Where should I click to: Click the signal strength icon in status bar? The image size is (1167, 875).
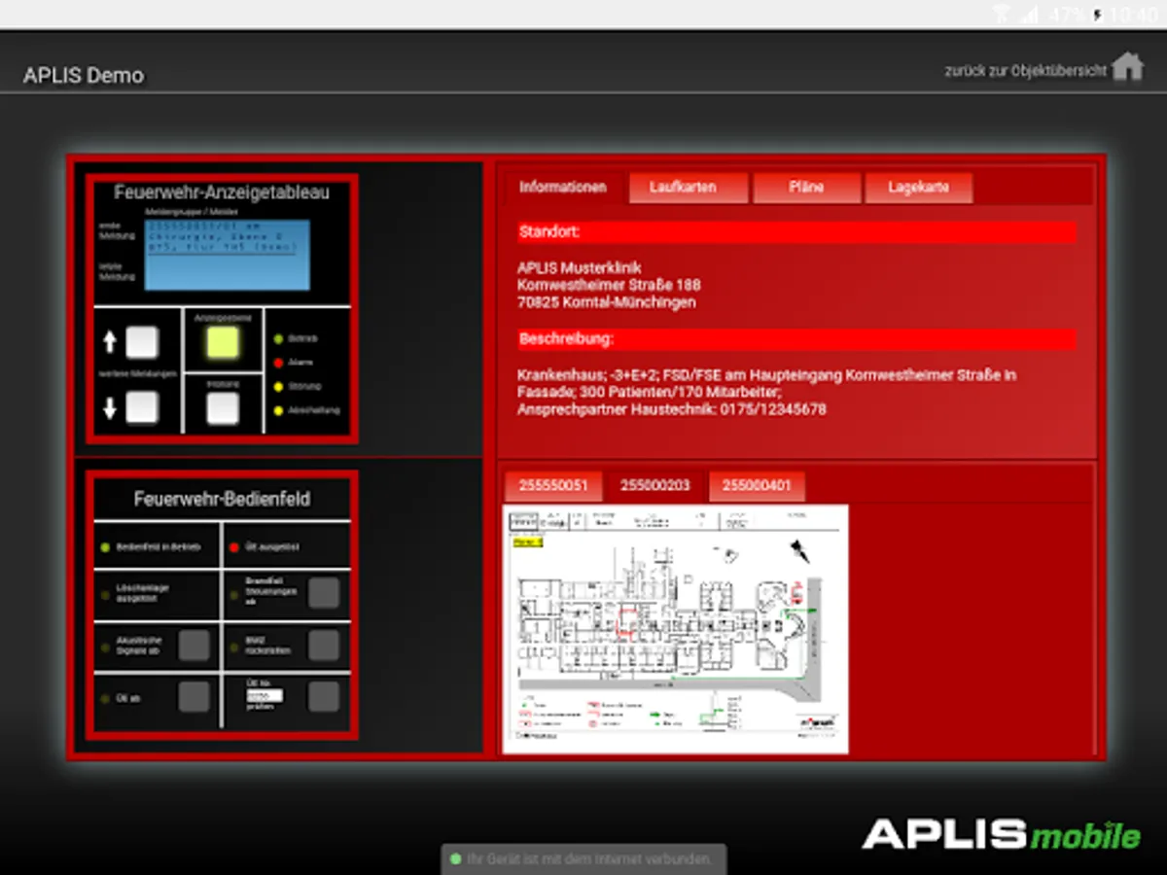pos(1029,15)
